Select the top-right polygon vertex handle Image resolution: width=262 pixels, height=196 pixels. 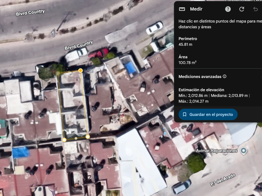[x=80, y=71]
